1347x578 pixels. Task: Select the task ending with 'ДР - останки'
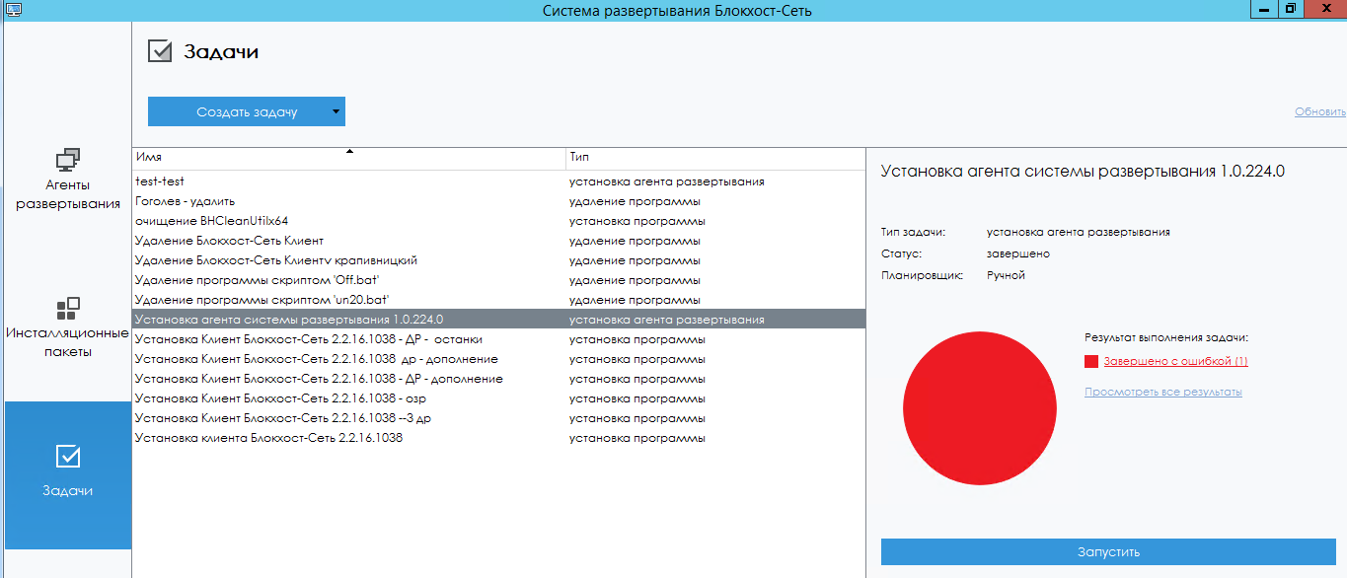498,339
